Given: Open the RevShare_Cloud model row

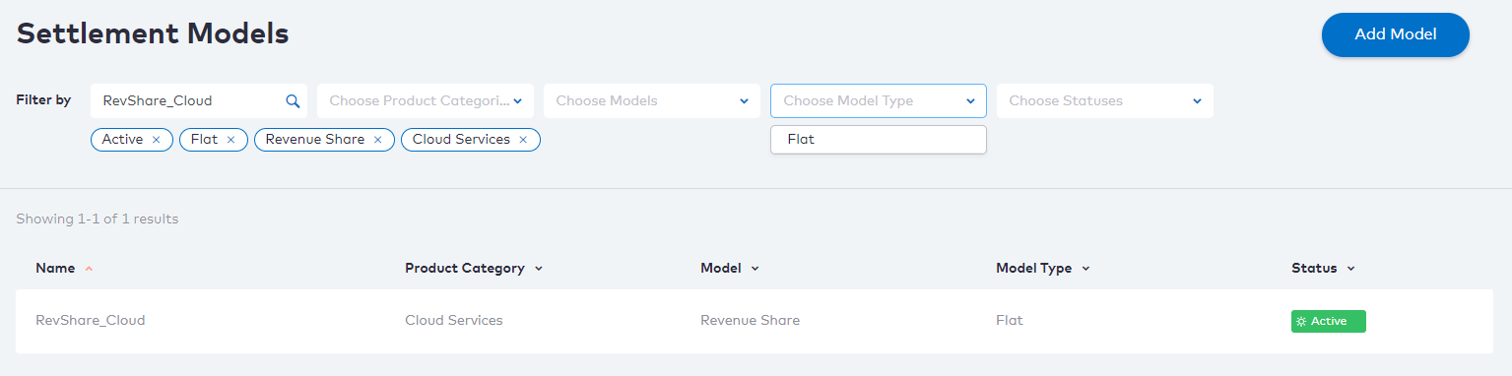Looking at the screenshot, I should [x=756, y=321].
